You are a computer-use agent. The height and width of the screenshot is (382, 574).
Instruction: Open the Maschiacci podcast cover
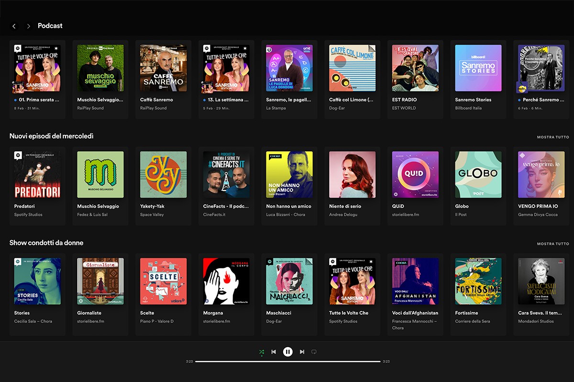tap(289, 281)
